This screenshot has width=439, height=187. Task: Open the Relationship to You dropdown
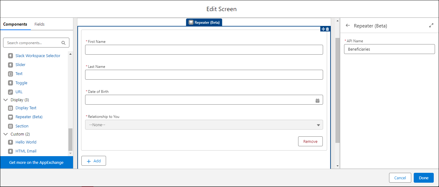pos(318,125)
